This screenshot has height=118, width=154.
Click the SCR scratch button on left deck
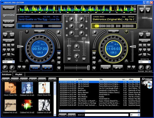27,61
